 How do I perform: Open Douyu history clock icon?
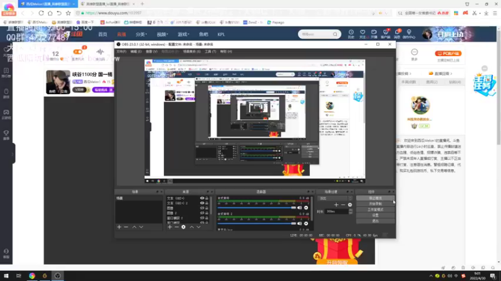coord(351,34)
